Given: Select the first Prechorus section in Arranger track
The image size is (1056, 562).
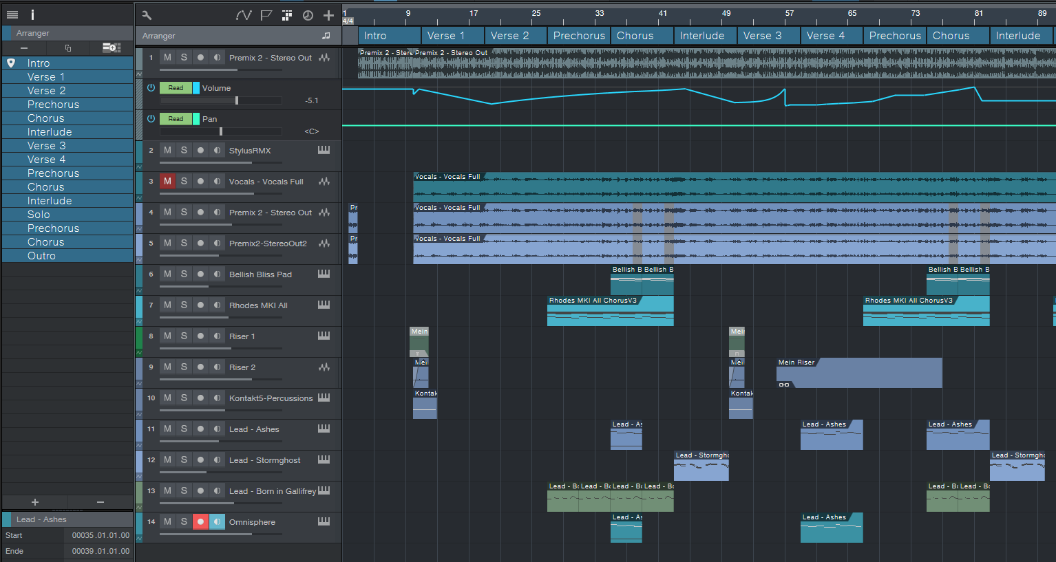Looking at the screenshot, I should point(579,36).
